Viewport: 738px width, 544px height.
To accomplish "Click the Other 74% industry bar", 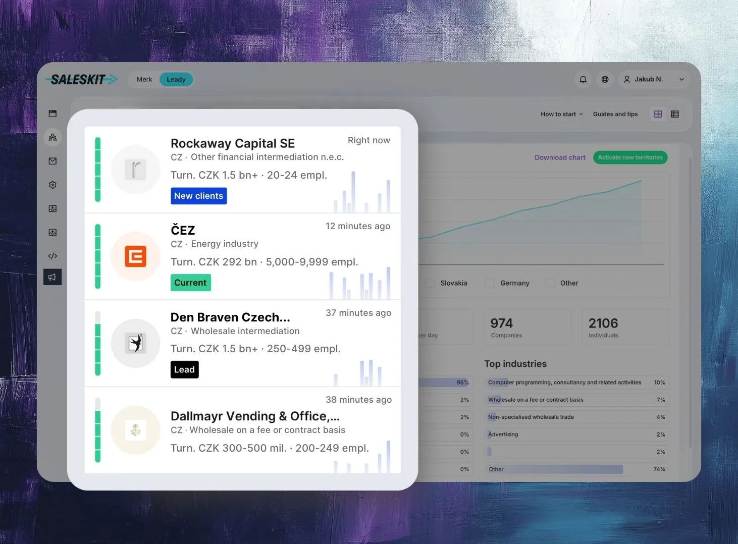I will (x=576, y=469).
